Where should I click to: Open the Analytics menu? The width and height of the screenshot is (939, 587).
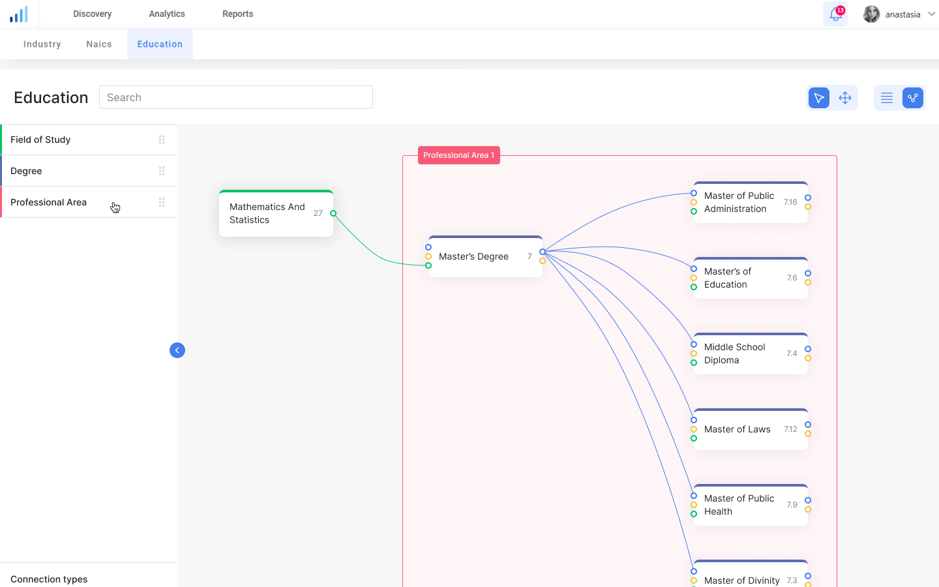coord(167,14)
